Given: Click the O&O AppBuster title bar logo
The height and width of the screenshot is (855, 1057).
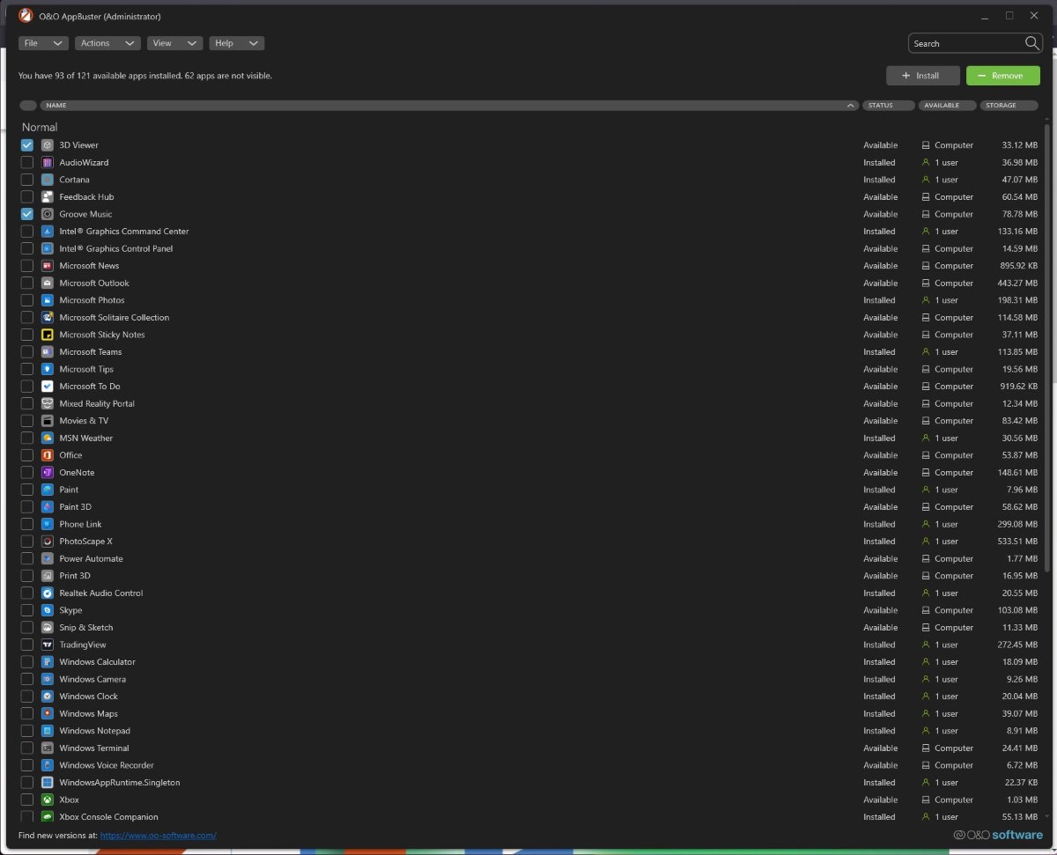Looking at the screenshot, I should pos(26,16).
